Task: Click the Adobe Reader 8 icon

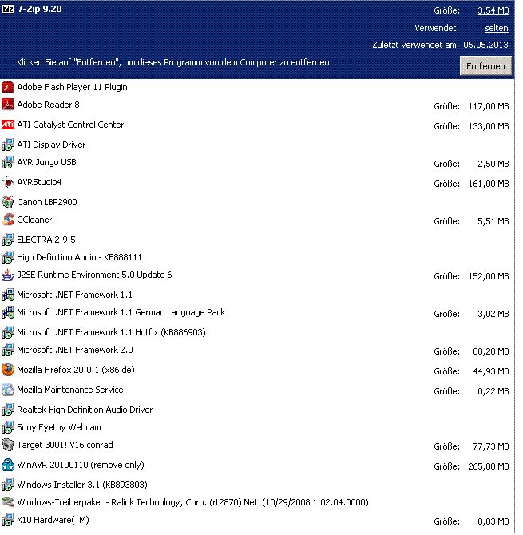Action: tap(7, 105)
